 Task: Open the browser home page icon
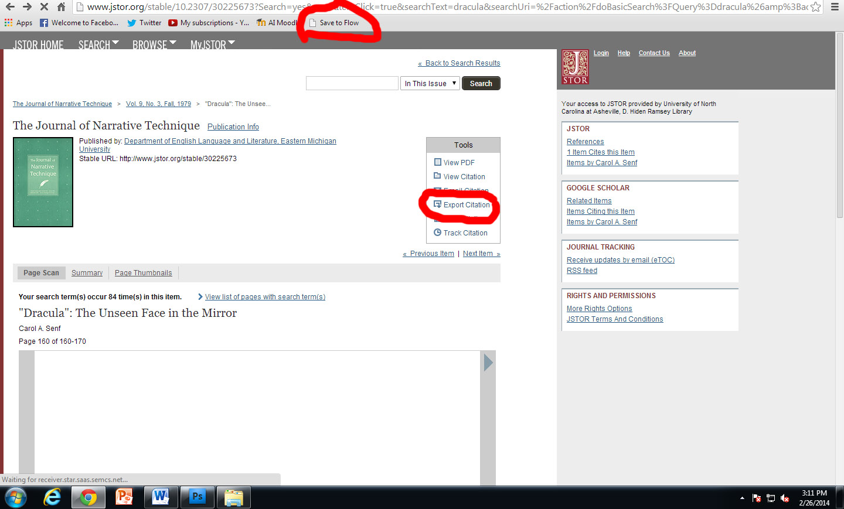pos(61,7)
